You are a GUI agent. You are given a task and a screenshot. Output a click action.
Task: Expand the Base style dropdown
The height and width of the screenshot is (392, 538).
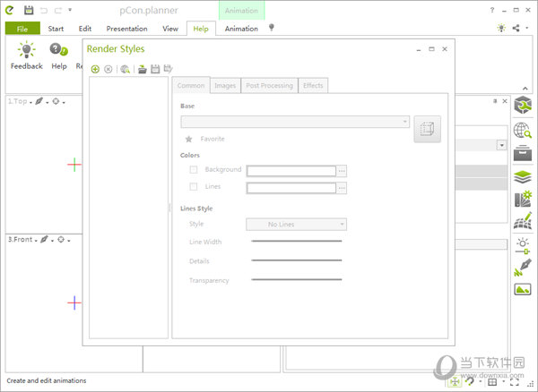point(404,122)
